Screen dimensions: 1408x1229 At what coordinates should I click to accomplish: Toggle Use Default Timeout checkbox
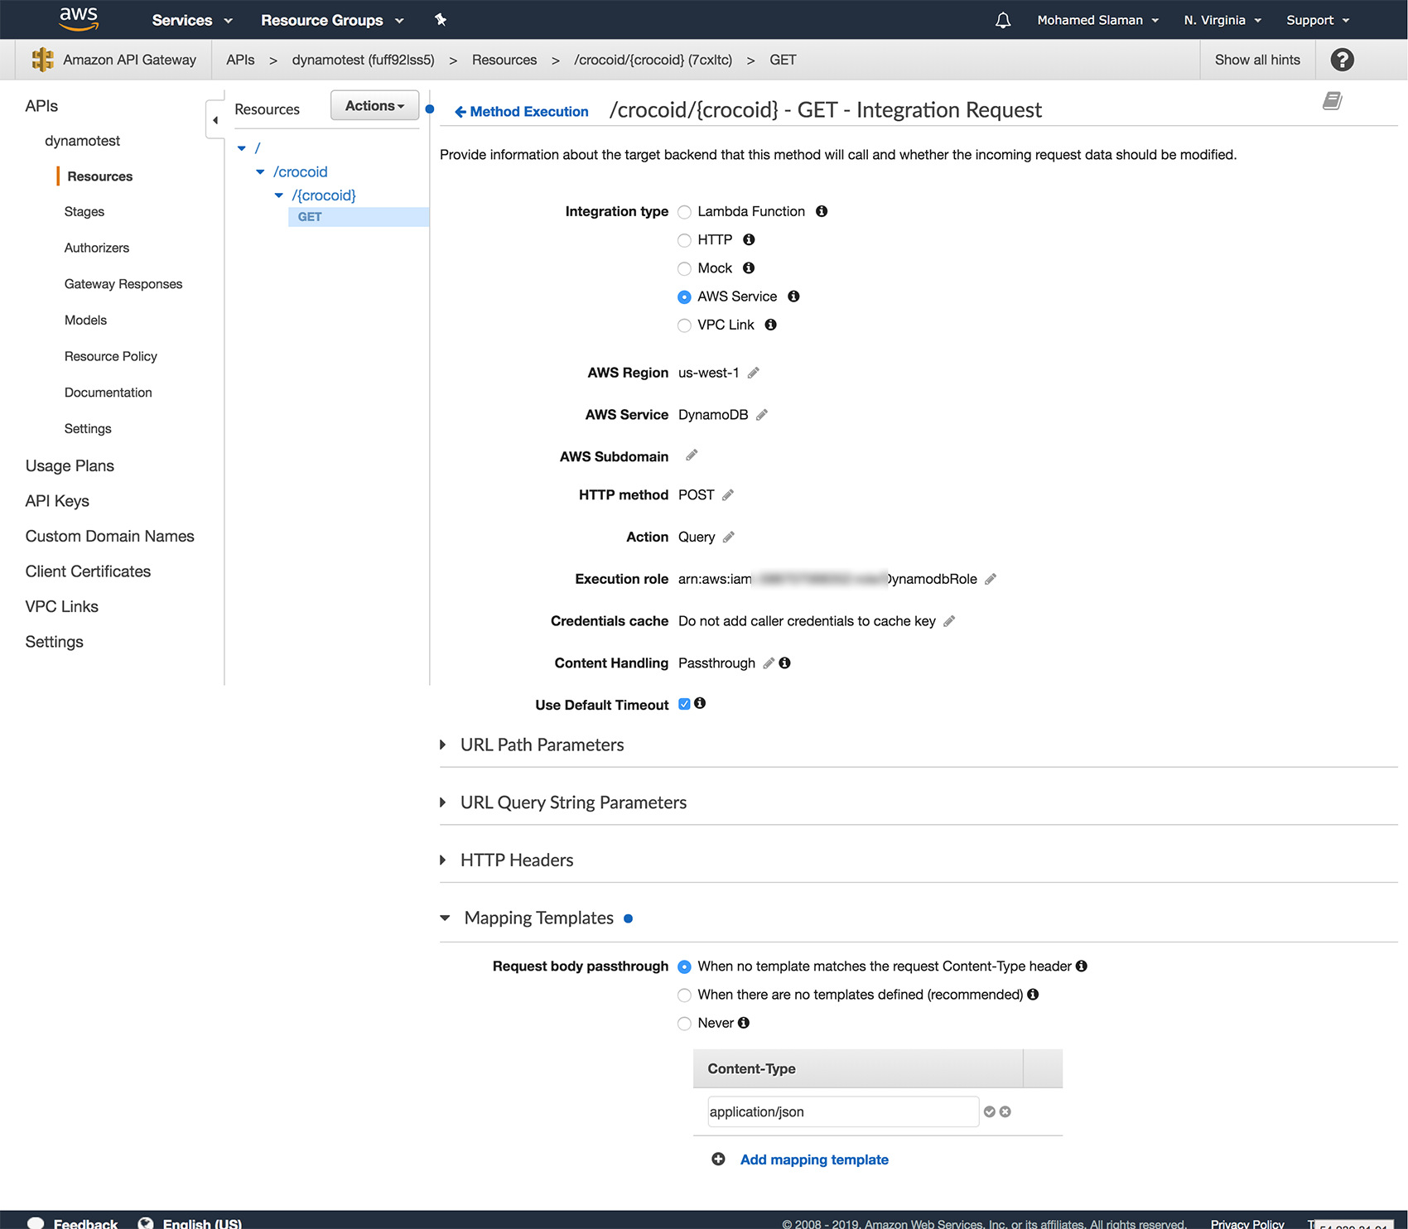[x=684, y=704]
